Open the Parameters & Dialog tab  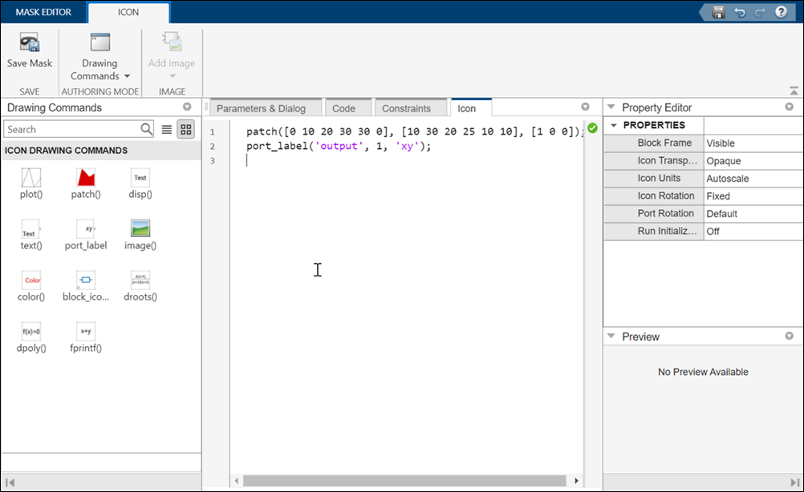261,108
